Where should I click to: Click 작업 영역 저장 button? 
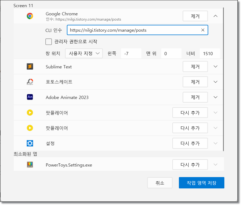pos(202,183)
